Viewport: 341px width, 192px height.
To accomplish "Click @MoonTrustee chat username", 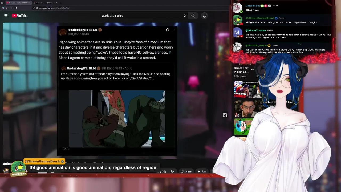I will (x=255, y=30).
